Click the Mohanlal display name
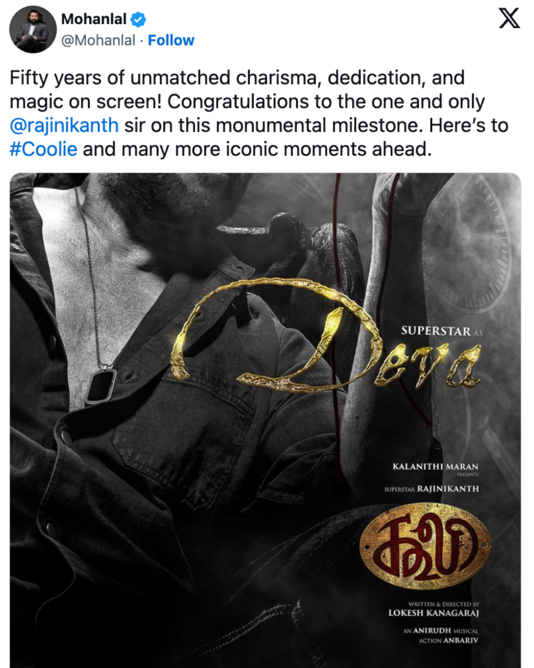The height and width of the screenshot is (668, 534). coord(94,19)
